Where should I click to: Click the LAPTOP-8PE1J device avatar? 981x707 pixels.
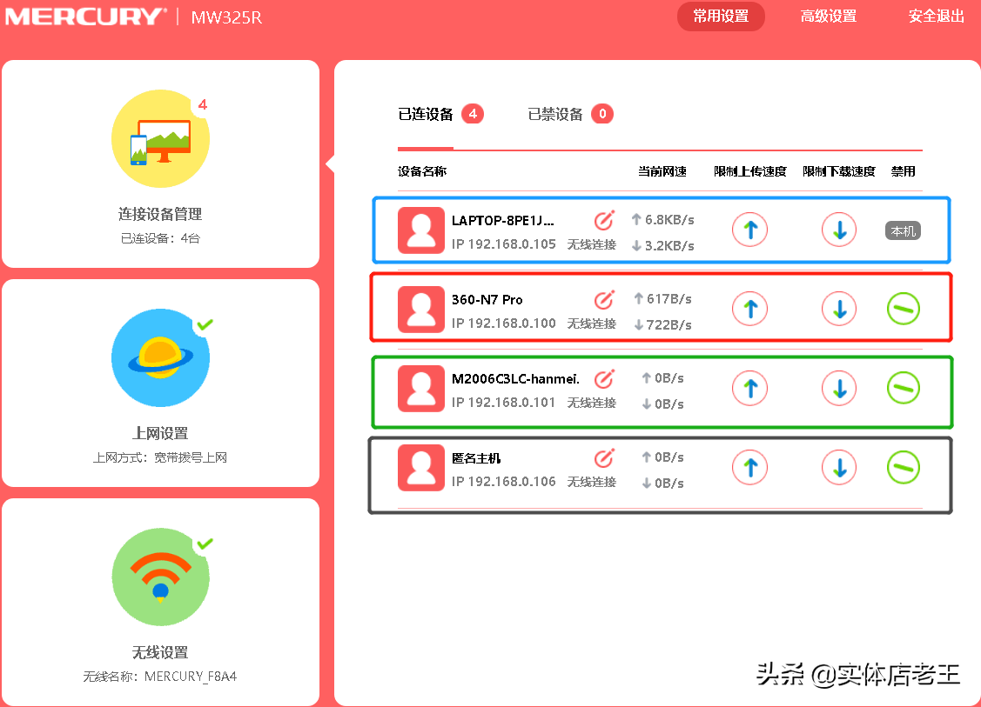tap(421, 230)
